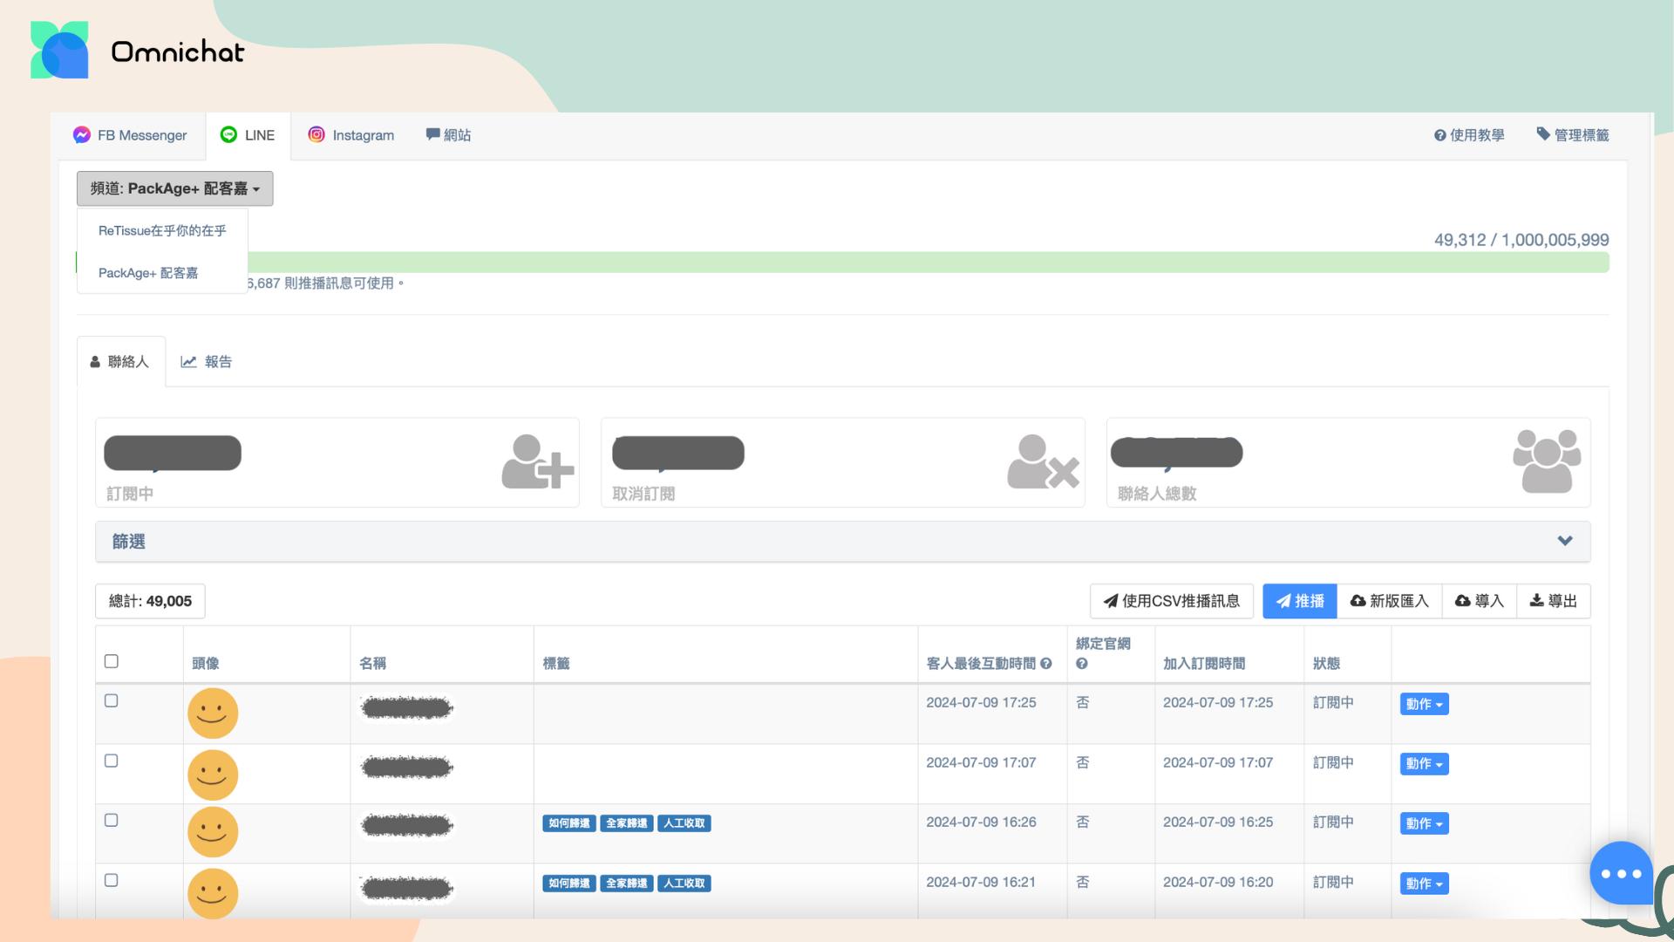Open the 使用教學 help link
The width and height of the screenshot is (1674, 942).
point(1469,135)
